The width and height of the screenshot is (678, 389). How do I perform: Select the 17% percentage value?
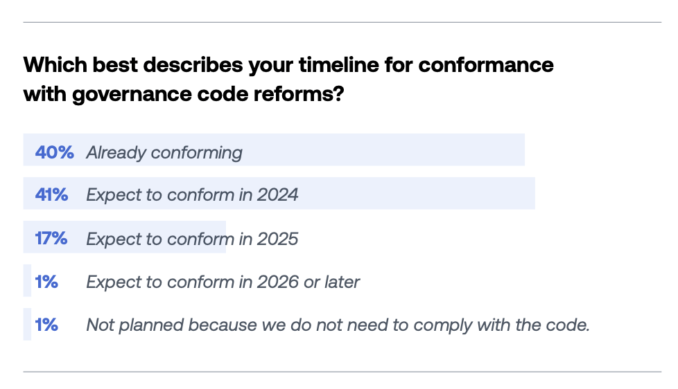click(51, 239)
